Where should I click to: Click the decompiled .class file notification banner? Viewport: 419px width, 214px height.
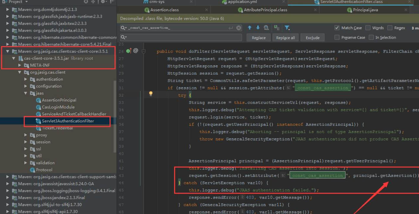[x=268, y=18]
